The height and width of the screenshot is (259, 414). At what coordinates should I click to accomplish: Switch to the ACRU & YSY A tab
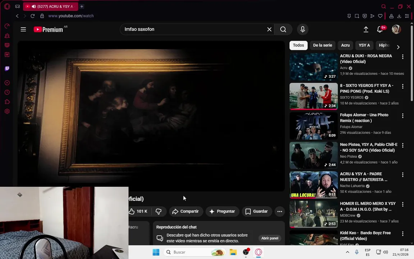pyautogui.click(x=50, y=6)
